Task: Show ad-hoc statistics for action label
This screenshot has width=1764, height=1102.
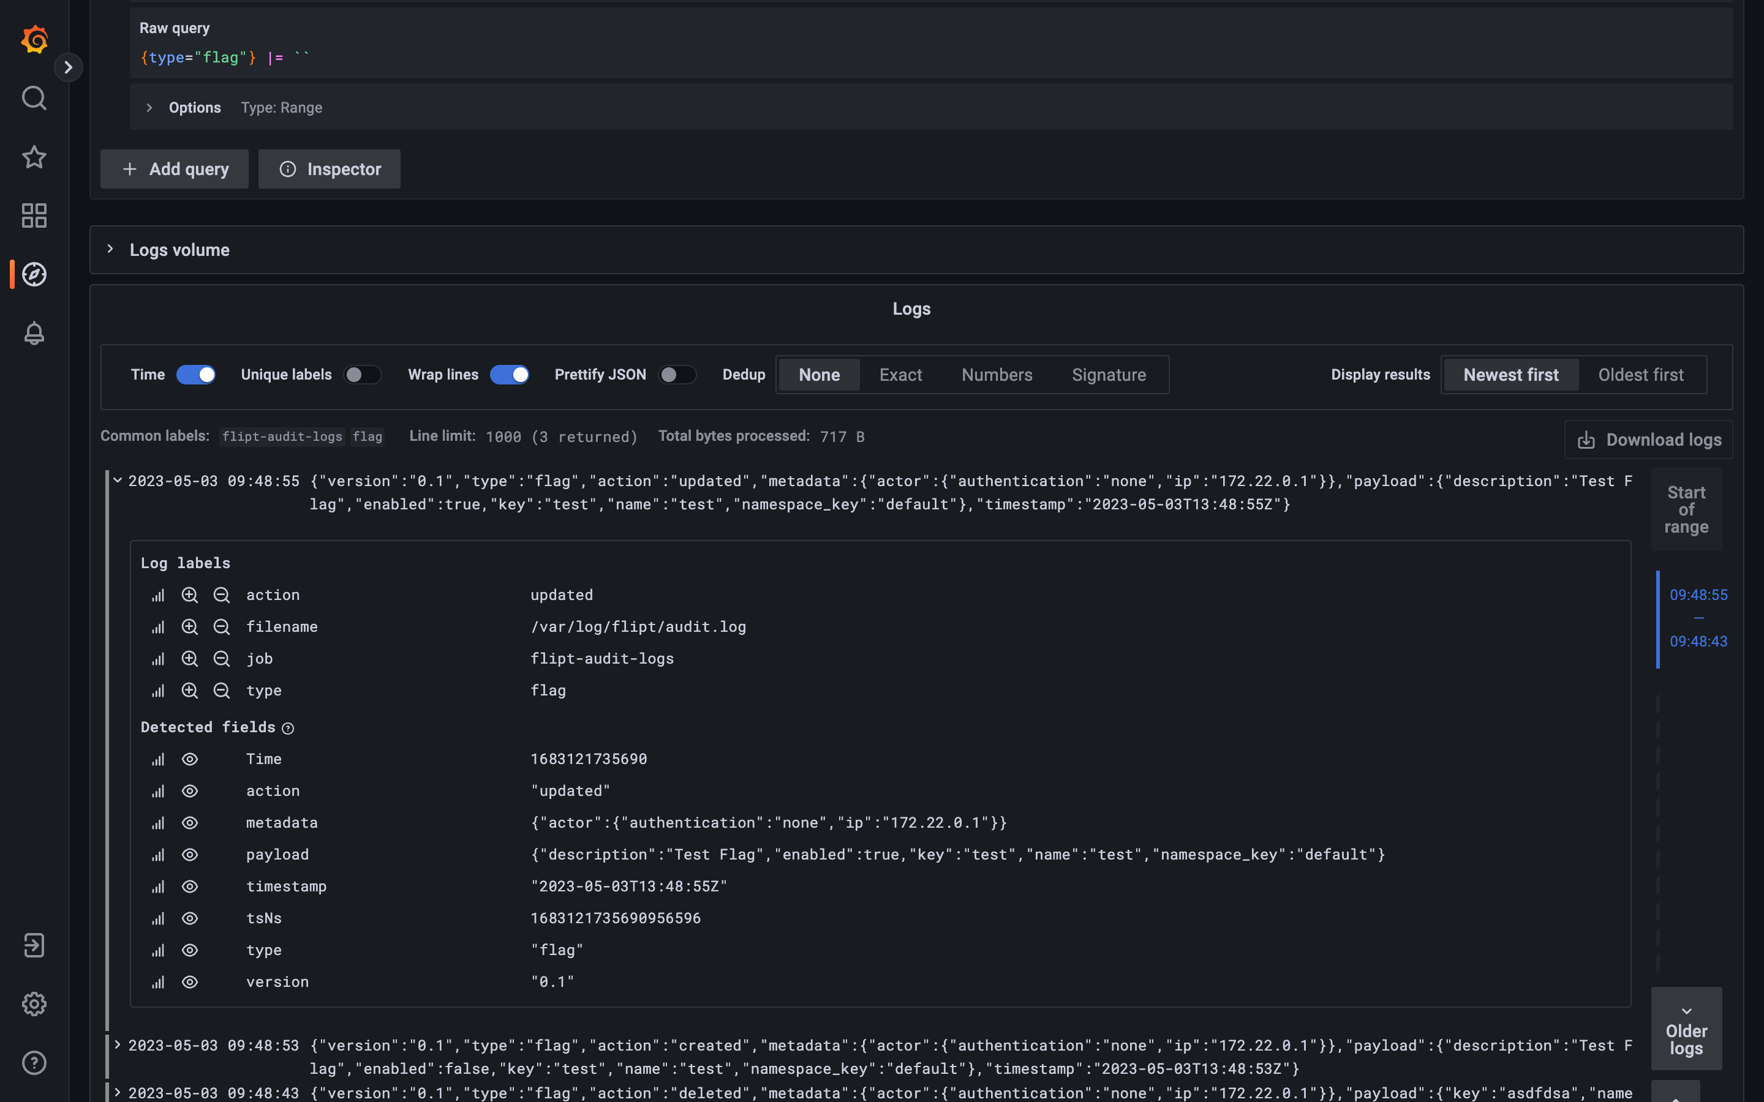Action: tap(158, 596)
